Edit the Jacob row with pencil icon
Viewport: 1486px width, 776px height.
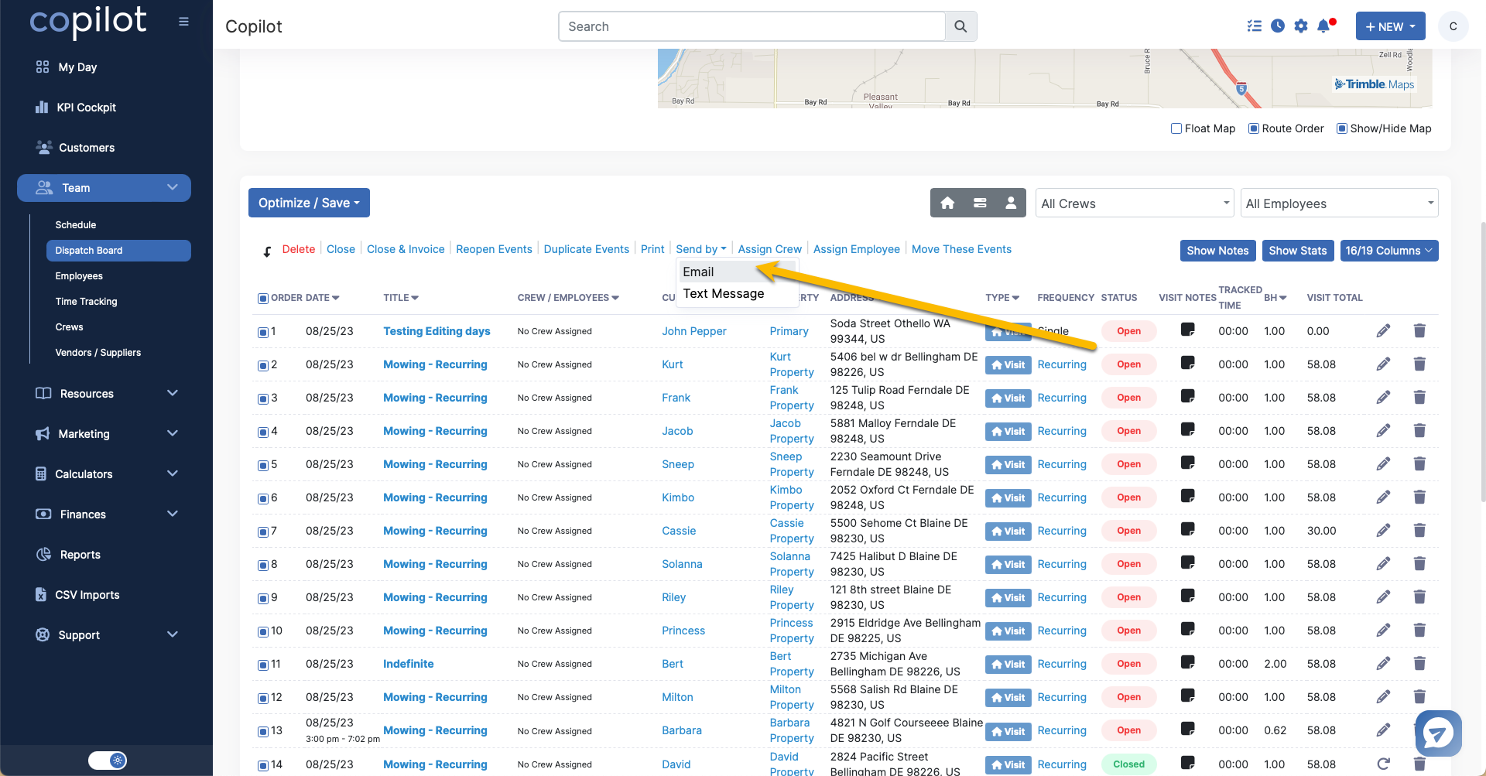[x=1384, y=431]
